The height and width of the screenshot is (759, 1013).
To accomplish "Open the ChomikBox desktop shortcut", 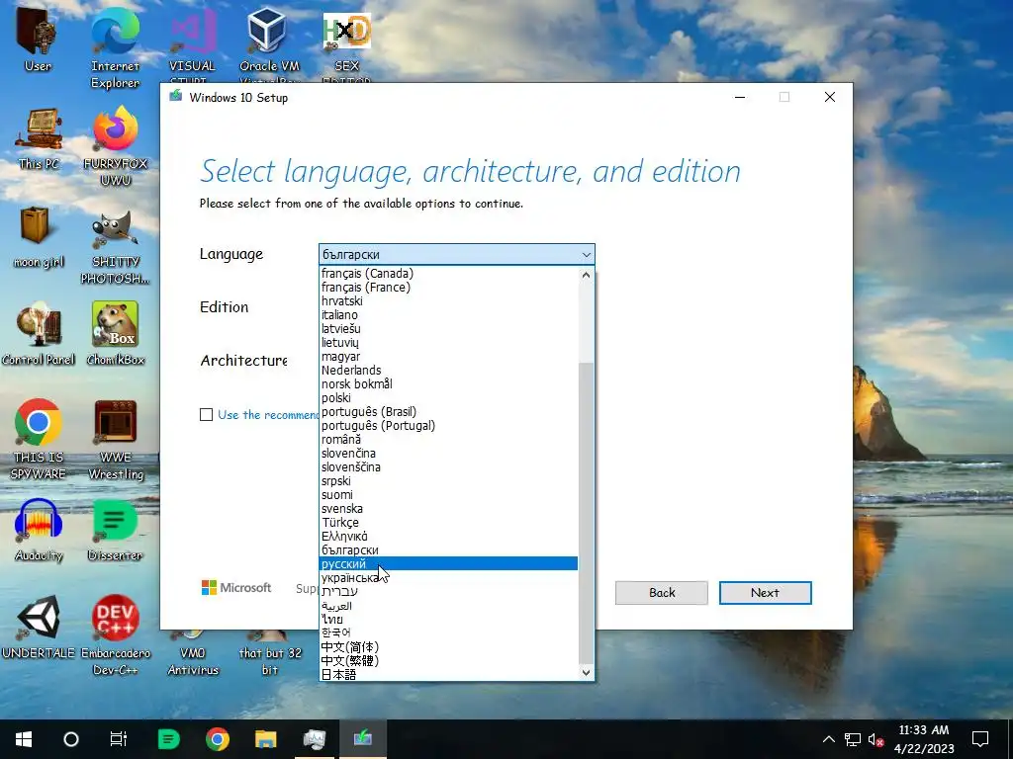I will 115,334.
